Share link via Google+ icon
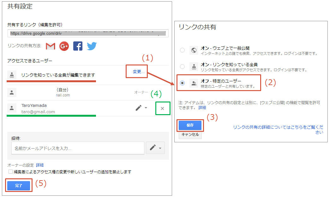329x197 pixels. [x=64, y=46]
